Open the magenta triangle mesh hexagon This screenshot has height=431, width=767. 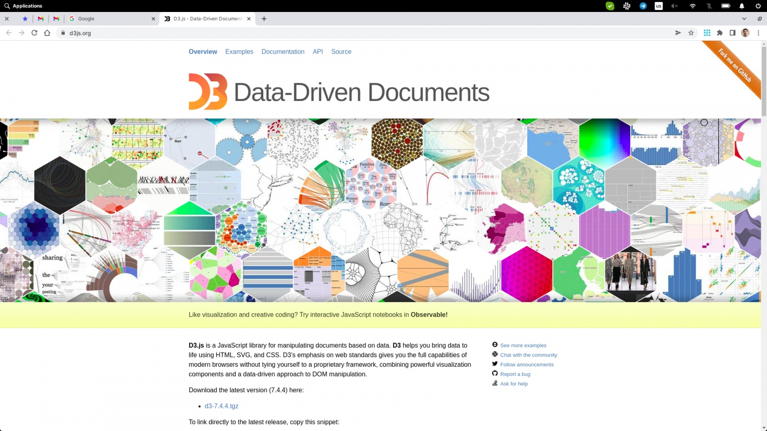526,274
